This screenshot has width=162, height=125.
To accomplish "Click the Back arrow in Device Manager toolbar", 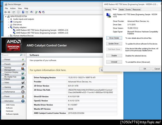I will [x=5, y=12].
